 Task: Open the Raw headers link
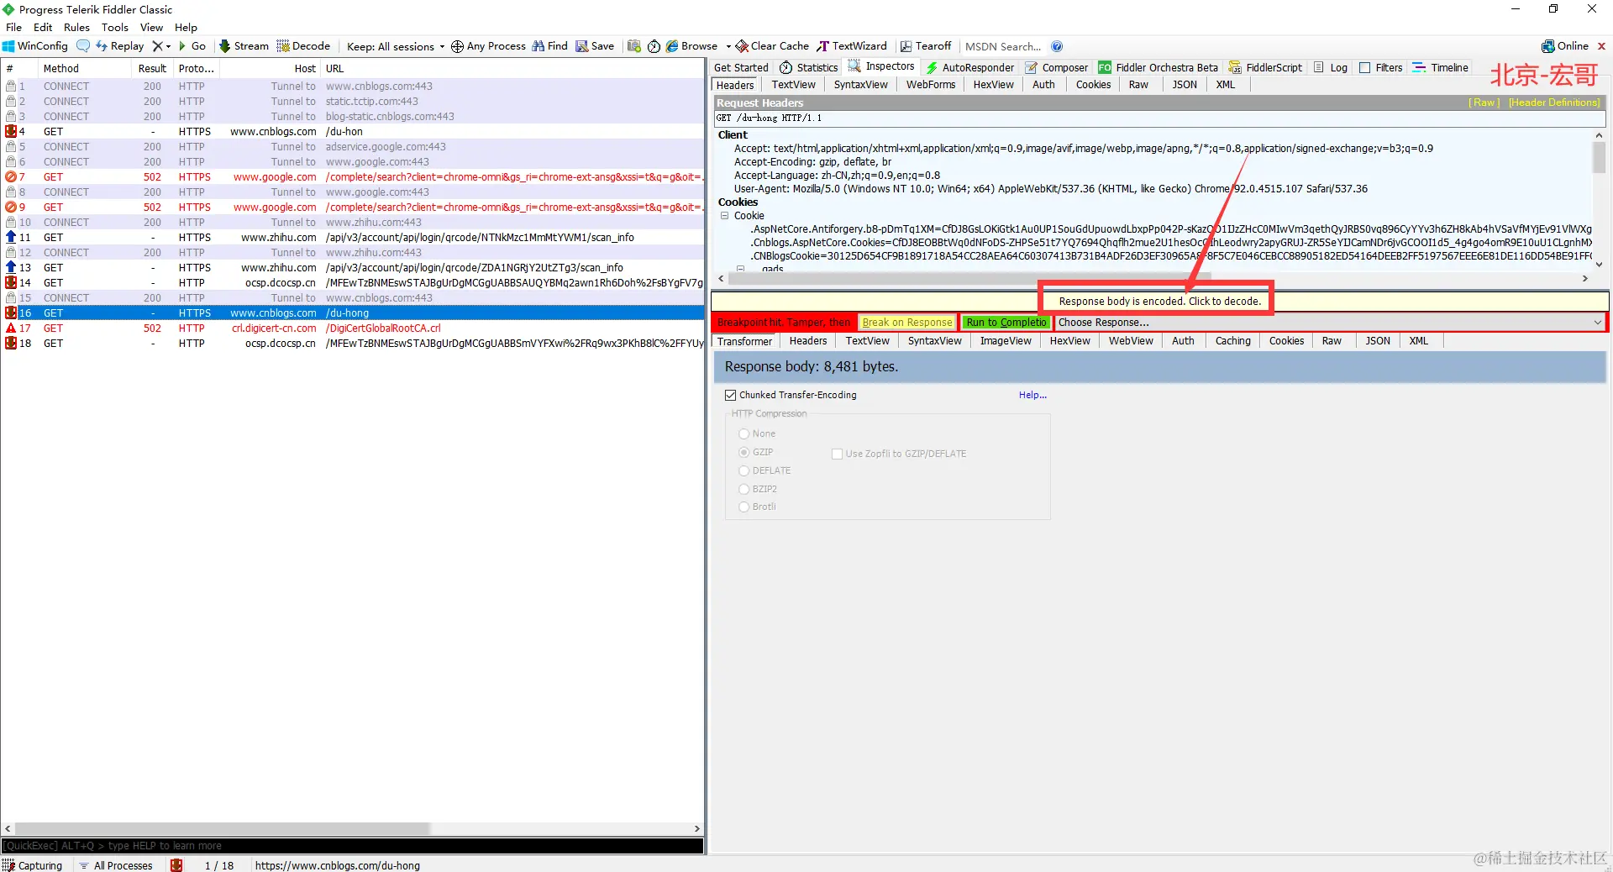pos(1484,102)
